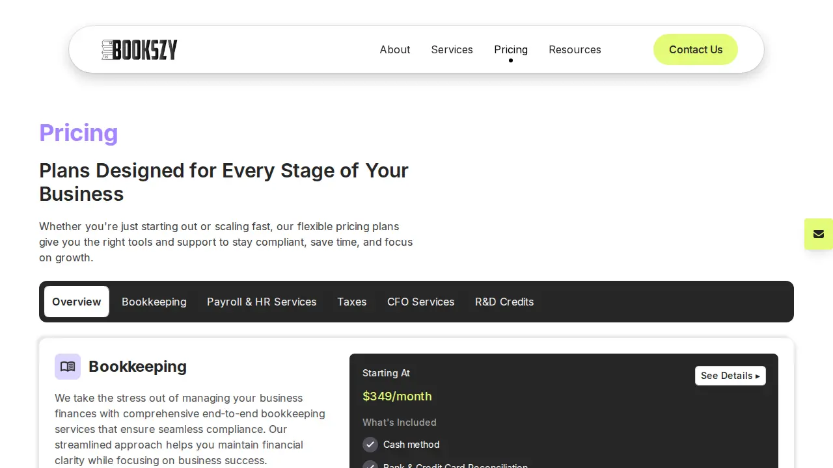Click See Details for Bookkeeping plan
This screenshot has width=833, height=468.
(x=730, y=376)
